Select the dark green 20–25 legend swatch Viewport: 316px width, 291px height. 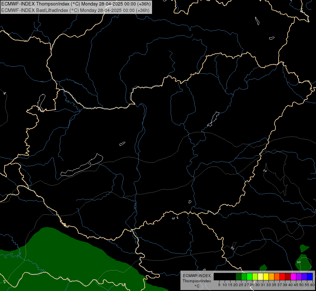pyautogui.click(x=239, y=276)
